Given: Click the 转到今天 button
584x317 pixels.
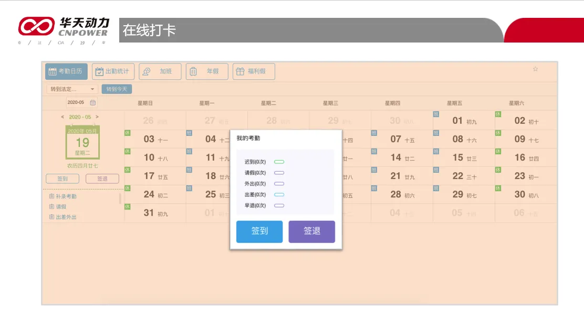Looking at the screenshot, I should (117, 89).
